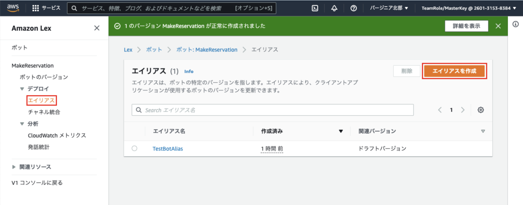523x205 pixels.
Task: Click the エイリアス名 column header
Action: click(x=169, y=131)
